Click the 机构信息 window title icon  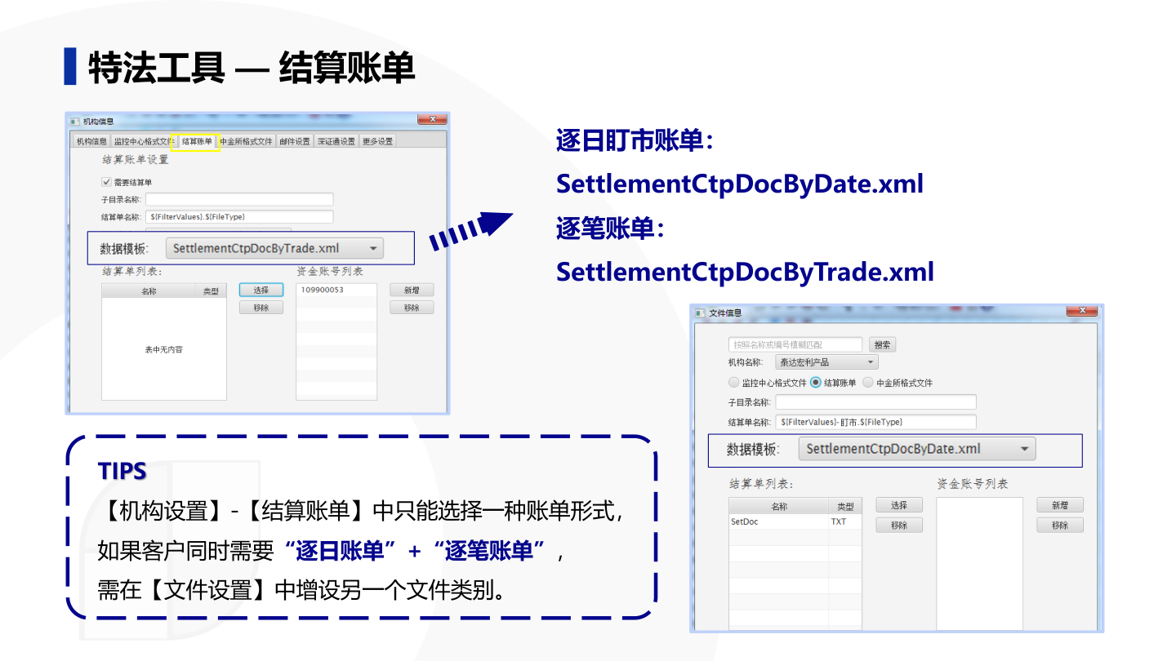point(75,122)
